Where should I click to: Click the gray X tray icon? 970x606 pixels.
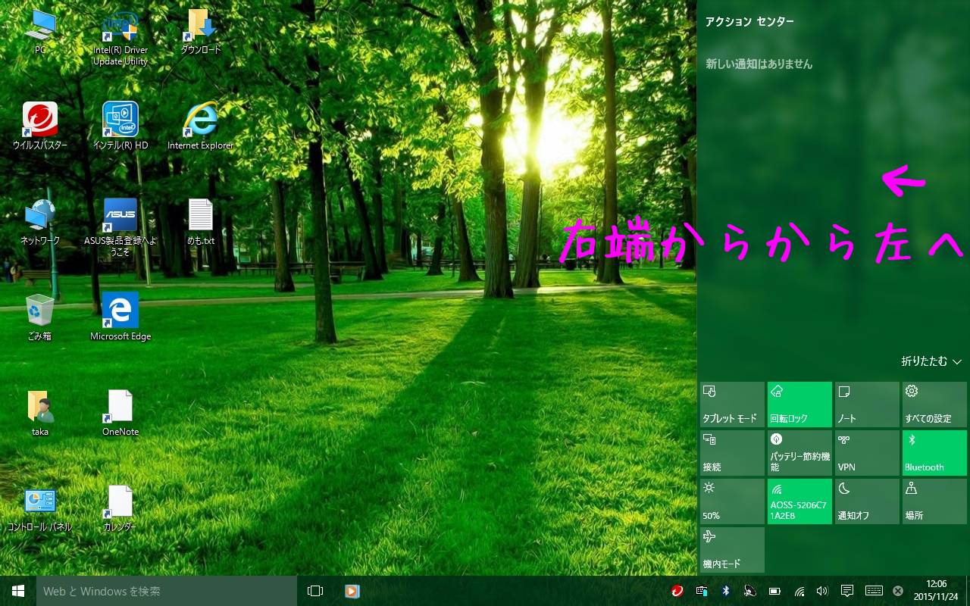pyautogui.click(x=898, y=591)
